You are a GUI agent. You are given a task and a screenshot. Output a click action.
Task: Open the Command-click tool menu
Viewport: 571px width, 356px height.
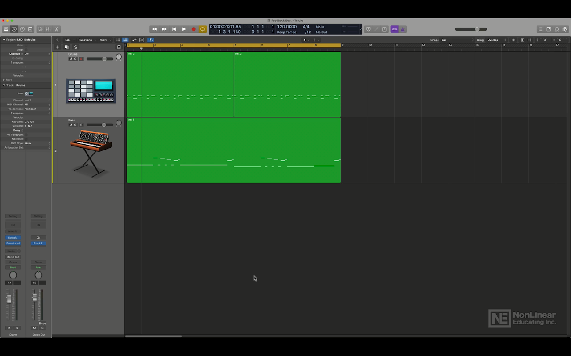pyautogui.click(x=315, y=40)
